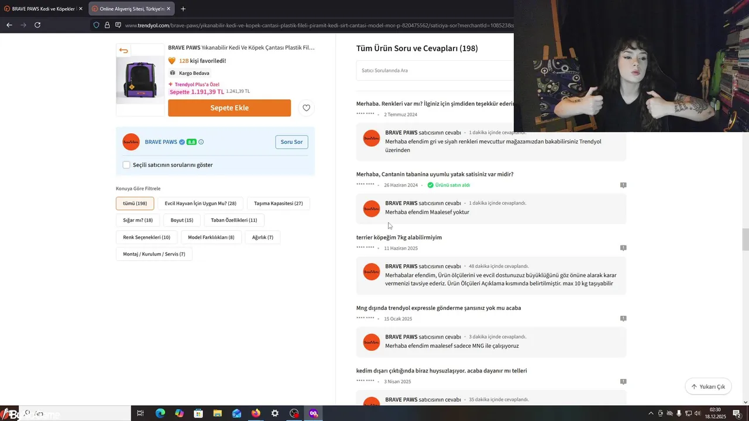Click the heart favorite button beside Sepete Ekle
Image resolution: width=749 pixels, height=421 pixels.
(x=306, y=108)
